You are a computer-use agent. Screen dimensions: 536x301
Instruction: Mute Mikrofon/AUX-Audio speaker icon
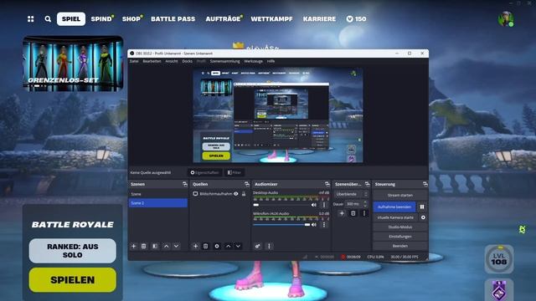[x=314, y=225]
